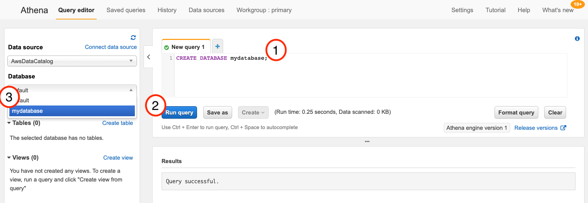Go to Saved queries
Image resolution: width=588 pixels, height=203 pixels.
(126, 10)
